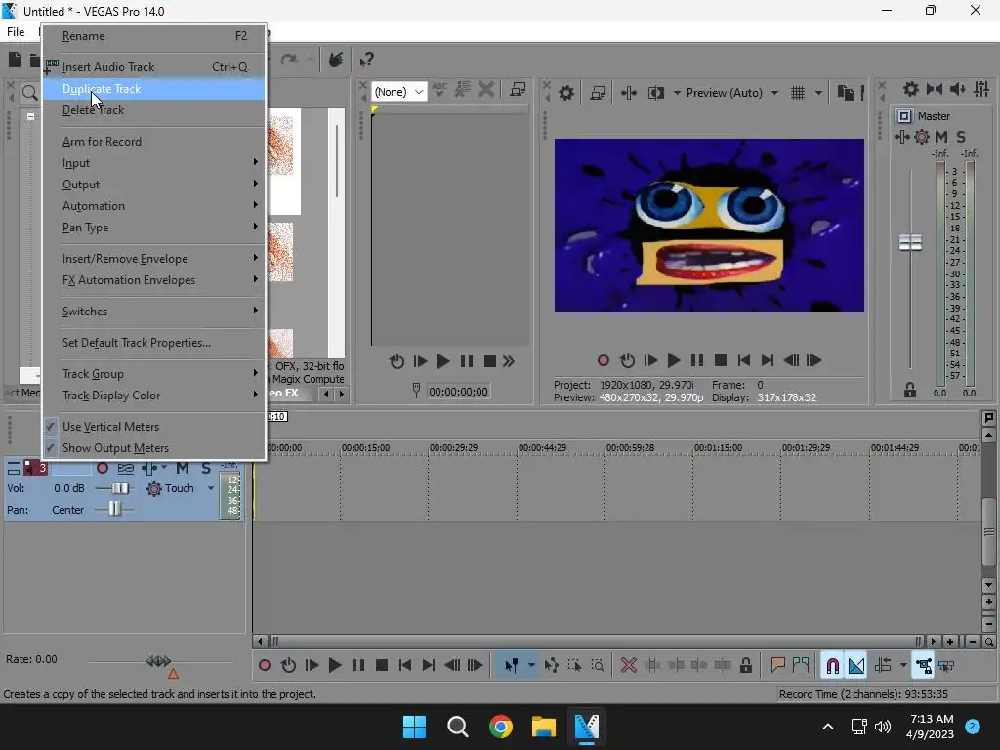This screenshot has height=750, width=1000.
Task: Lock event padlock icon in toolbar
Action: click(x=745, y=666)
